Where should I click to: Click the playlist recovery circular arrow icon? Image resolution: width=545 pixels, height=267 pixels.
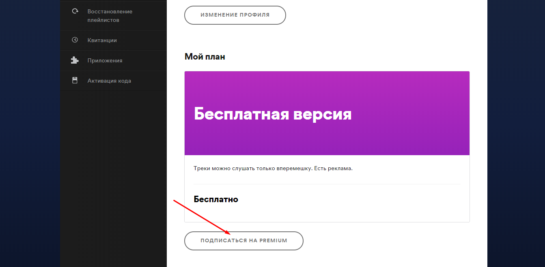tap(75, 11)
